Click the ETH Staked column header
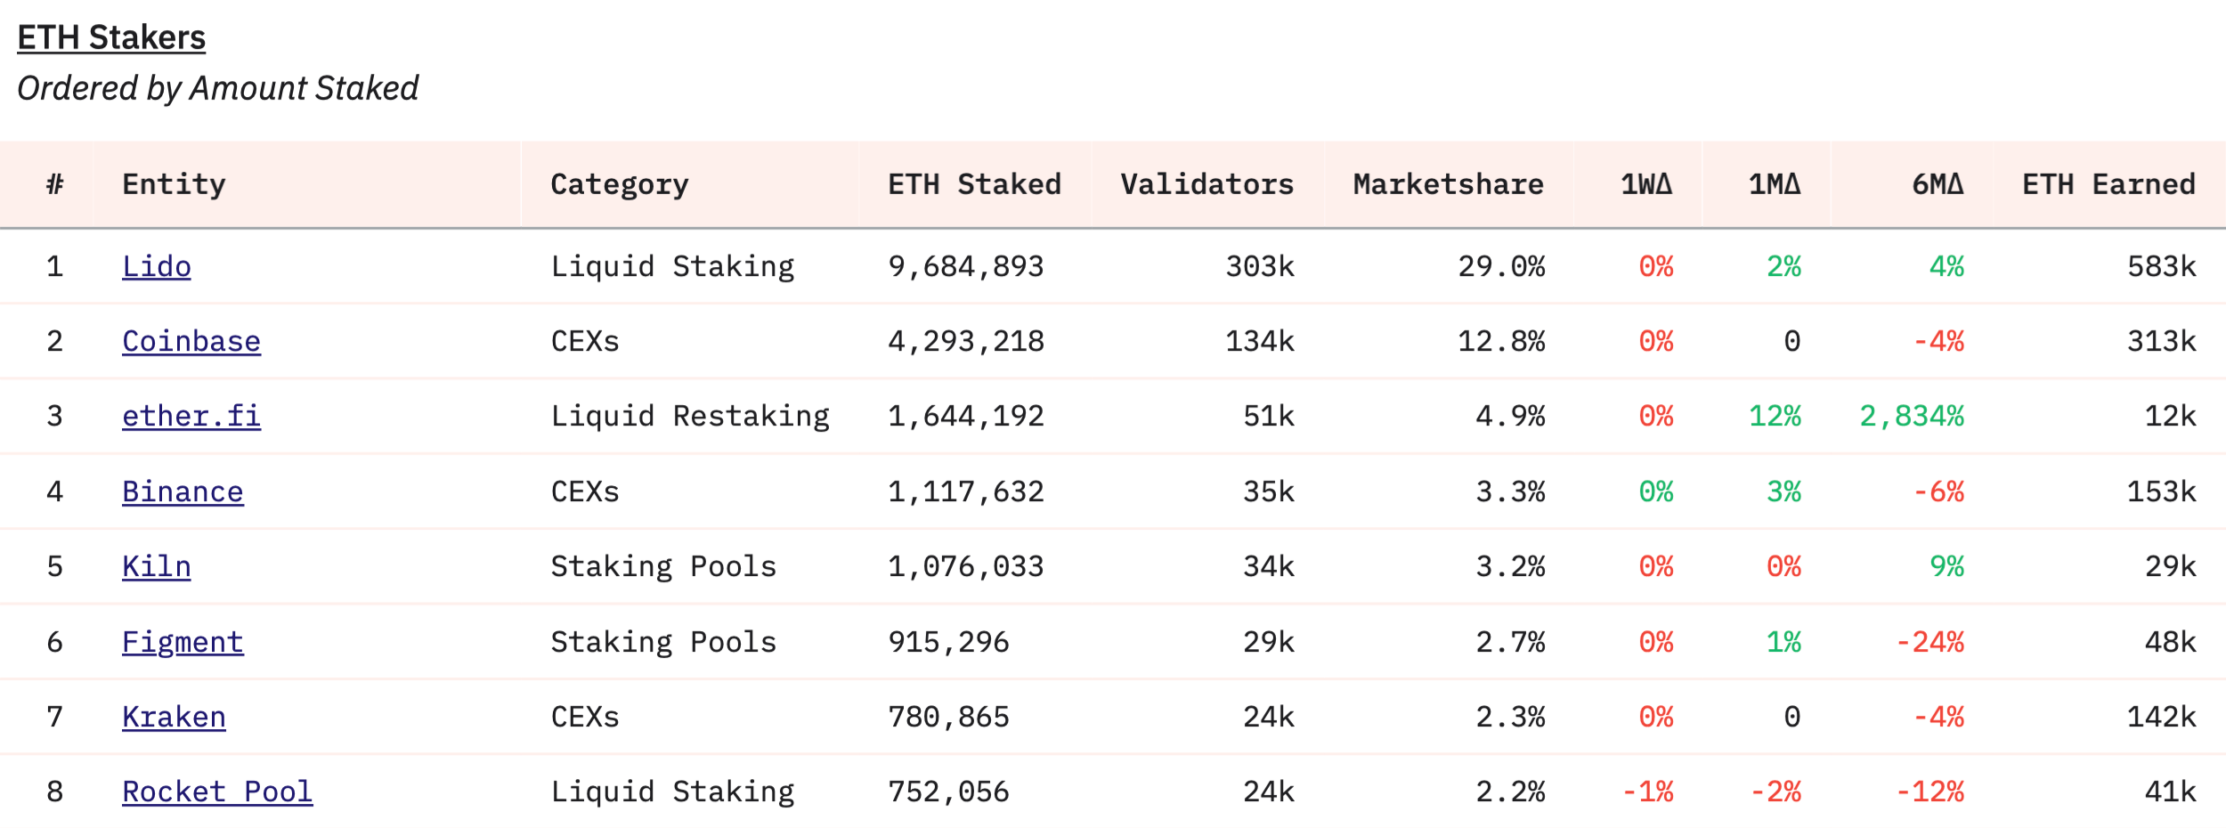The image size is (2226, 828). tap(974, 184)
